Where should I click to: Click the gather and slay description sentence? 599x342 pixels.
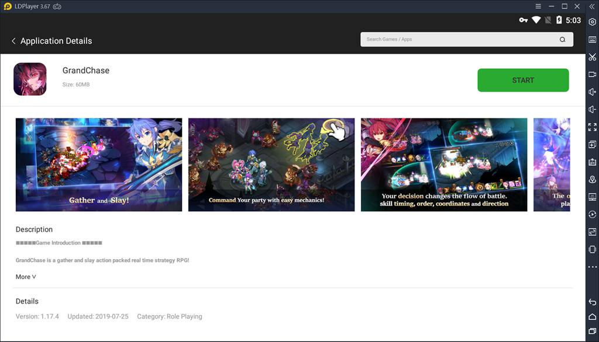pyautogui.click(x=102, y=260)
